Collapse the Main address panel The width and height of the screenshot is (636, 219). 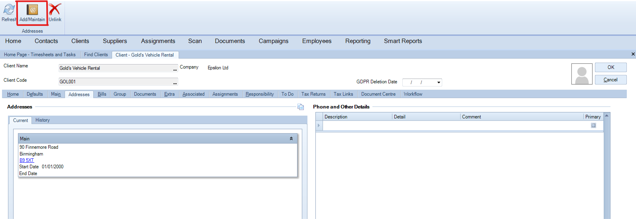[291, 139]
